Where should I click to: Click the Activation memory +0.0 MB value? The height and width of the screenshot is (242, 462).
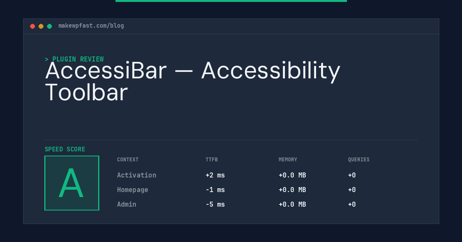coord(292,175)
